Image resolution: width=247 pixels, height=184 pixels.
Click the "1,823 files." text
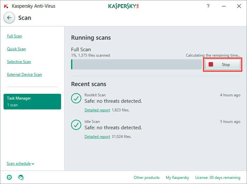pos(120,110)
